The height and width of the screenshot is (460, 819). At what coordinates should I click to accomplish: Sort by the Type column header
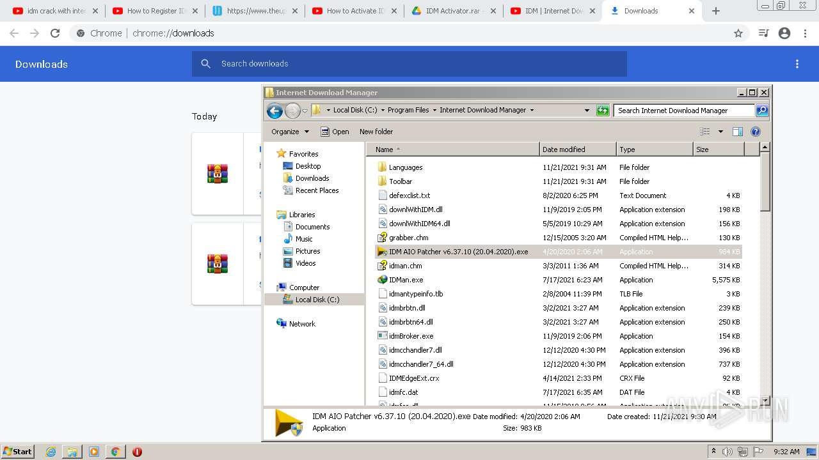[x=655, y=149]
